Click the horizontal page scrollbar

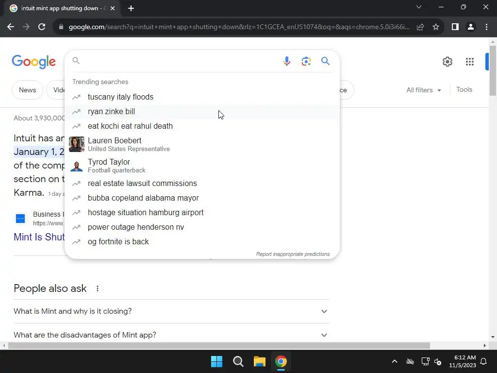[219, 345]
